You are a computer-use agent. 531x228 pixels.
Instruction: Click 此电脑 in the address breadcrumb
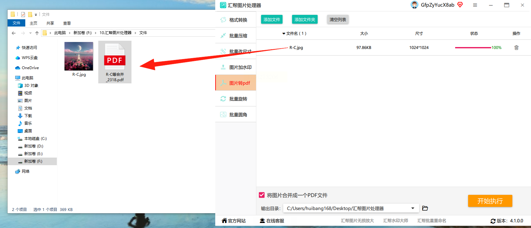pos(60,33)
